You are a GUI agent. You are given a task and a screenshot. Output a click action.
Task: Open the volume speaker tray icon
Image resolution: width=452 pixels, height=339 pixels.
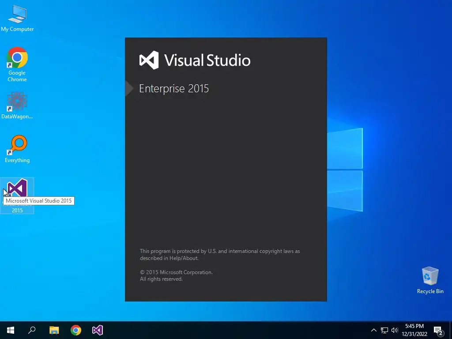coord(395,330)
